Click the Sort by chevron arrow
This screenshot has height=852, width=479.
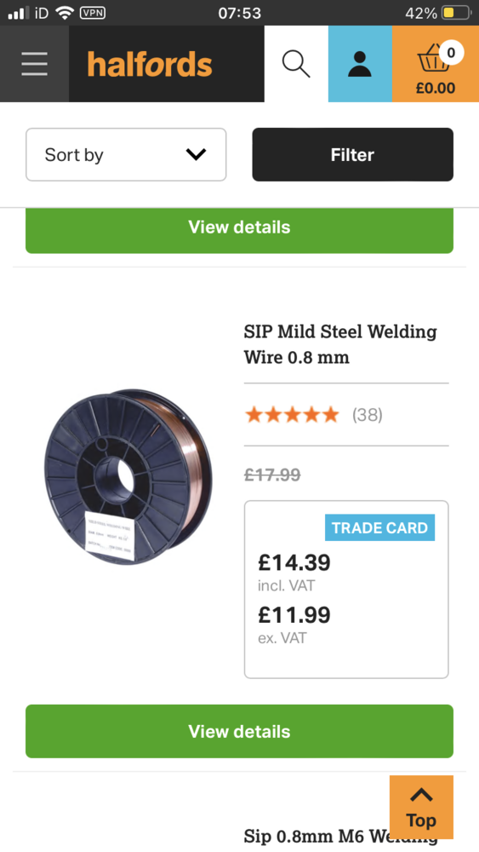(196, 155)
